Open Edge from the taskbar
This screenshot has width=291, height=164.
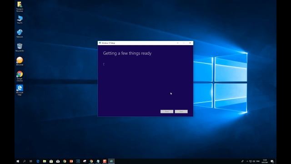(38, 161)
